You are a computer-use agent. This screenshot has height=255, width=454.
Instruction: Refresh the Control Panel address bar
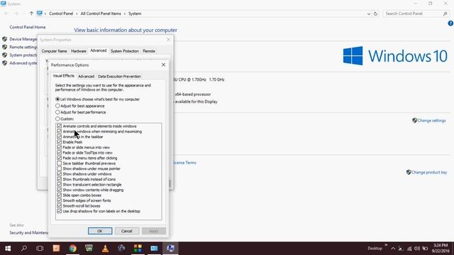(375, 13)
